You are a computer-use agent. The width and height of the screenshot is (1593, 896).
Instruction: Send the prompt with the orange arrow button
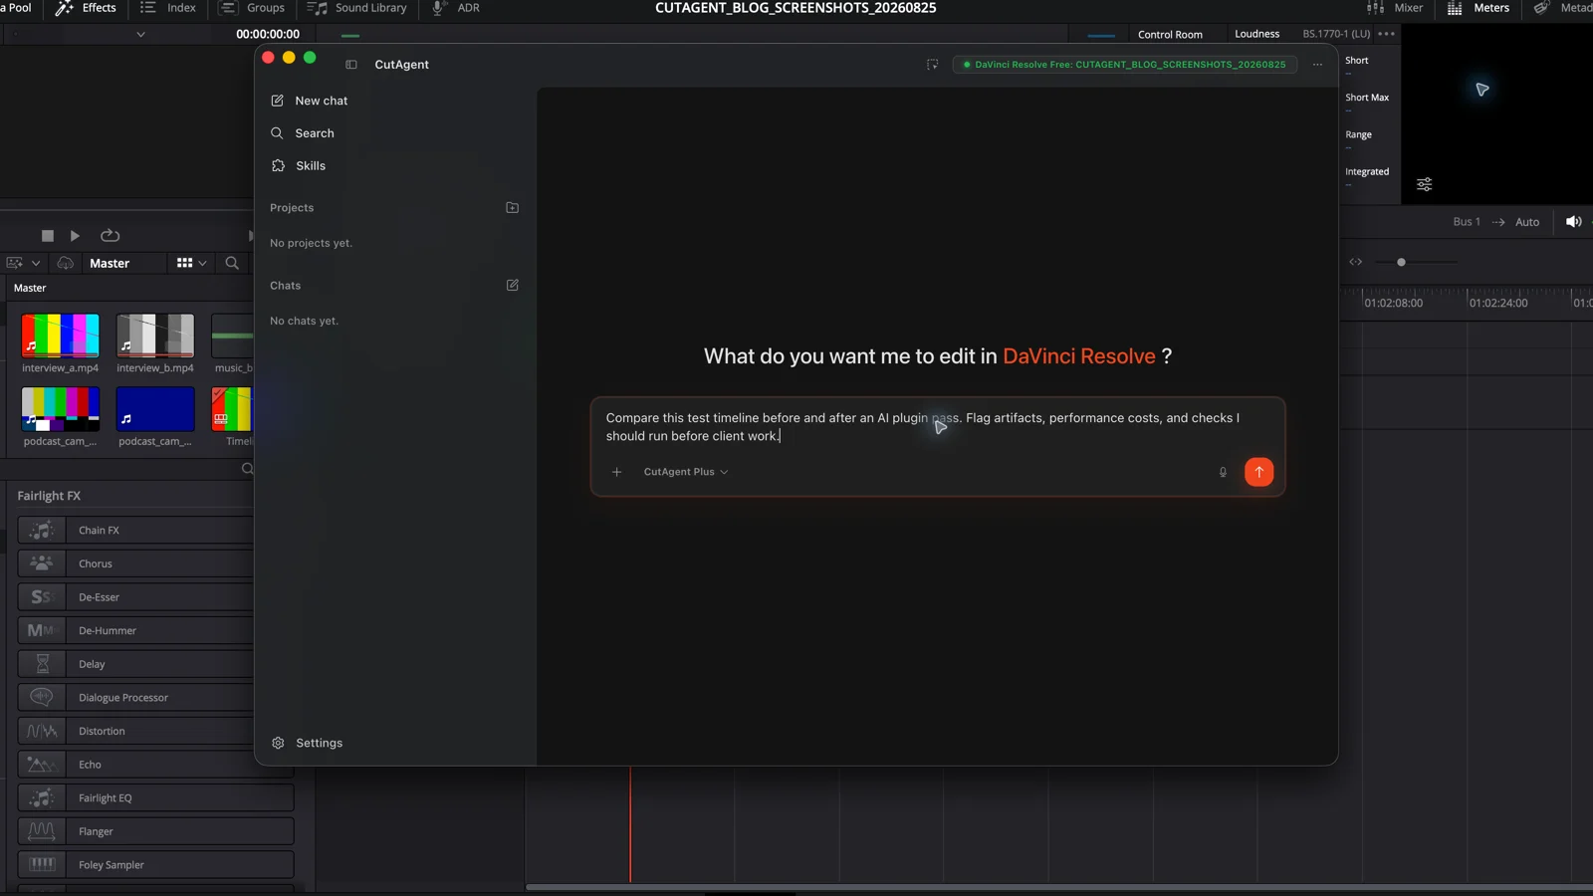tap(1258, 472)
